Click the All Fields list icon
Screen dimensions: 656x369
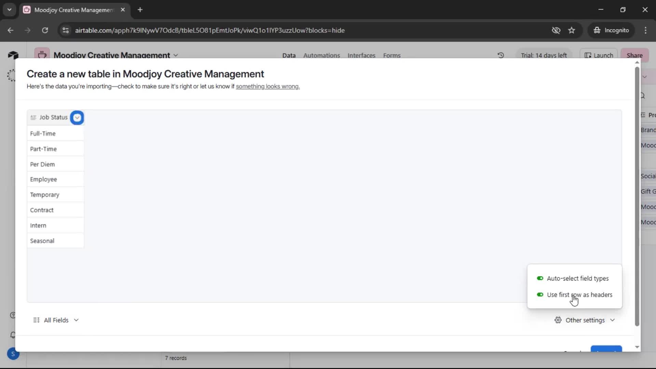click(36, 320)
